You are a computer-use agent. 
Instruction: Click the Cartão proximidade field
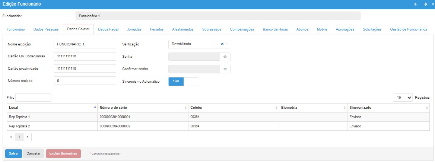click(x=85, y=69)
